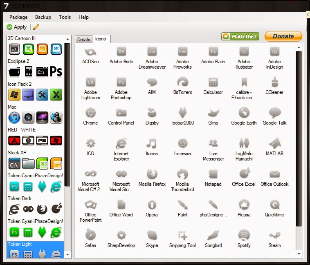Click the icons panel scrollbar thumb
This screenshot has height=265, width=310.
(299, 139)
